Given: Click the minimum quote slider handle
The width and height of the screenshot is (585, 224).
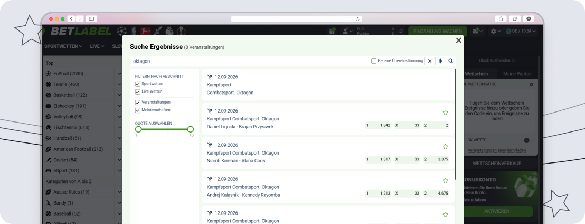Looking at the screenshot, I should point(138,129).
